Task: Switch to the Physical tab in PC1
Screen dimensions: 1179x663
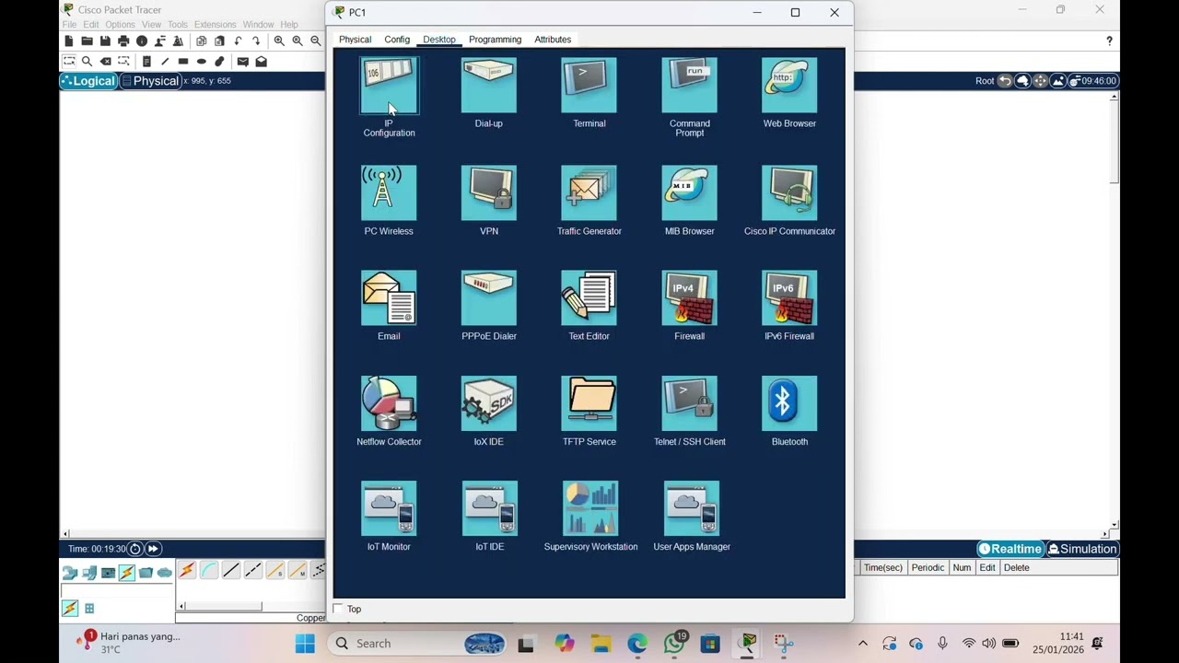Action: point(355,40)
